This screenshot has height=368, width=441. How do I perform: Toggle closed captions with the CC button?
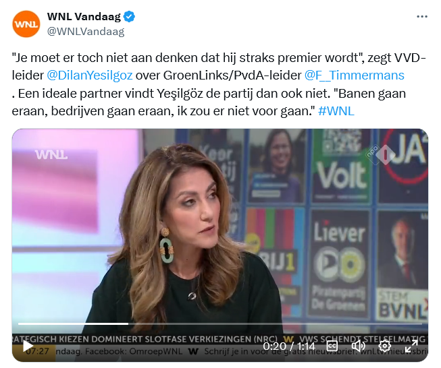332,346
